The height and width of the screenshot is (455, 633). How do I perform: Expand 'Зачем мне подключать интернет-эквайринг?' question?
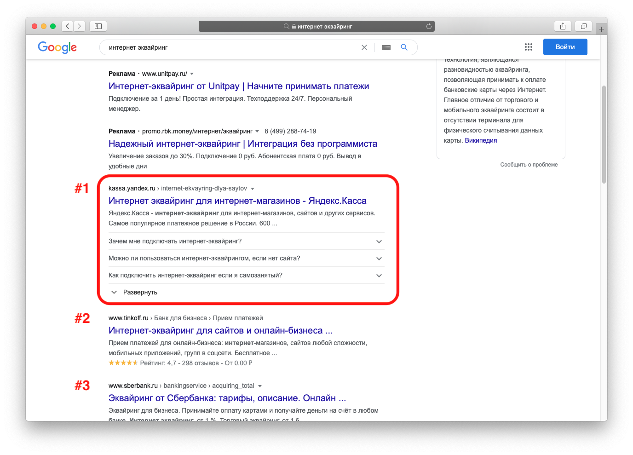[246, 241]
